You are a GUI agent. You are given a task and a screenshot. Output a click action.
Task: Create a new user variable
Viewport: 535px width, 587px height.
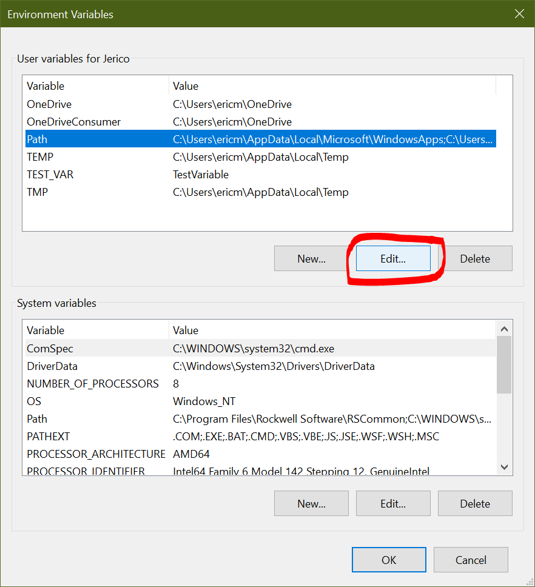(x=311, y=259)
